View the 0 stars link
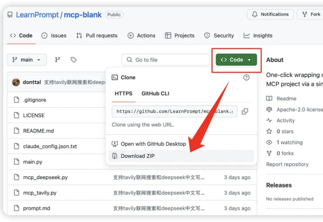The height and width of the screenshot is (222, 323). pyautogui.click(x=285, y=132)
